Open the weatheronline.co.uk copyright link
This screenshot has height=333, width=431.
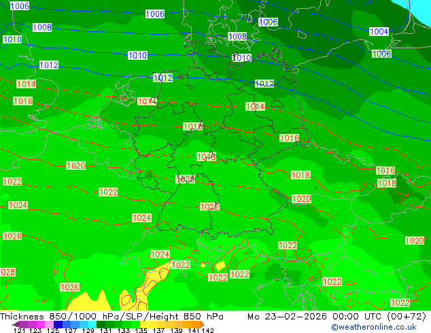(x=374, y=327)
